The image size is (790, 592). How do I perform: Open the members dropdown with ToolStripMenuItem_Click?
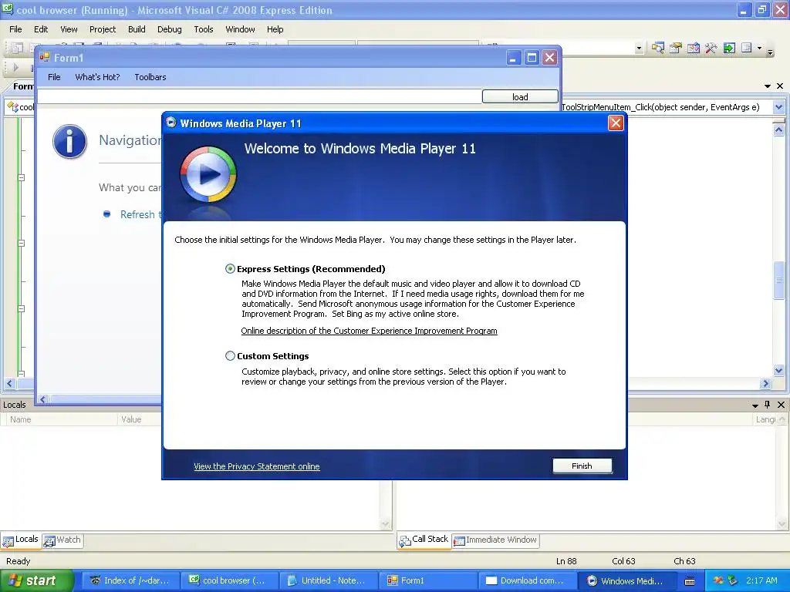(778, 106)
